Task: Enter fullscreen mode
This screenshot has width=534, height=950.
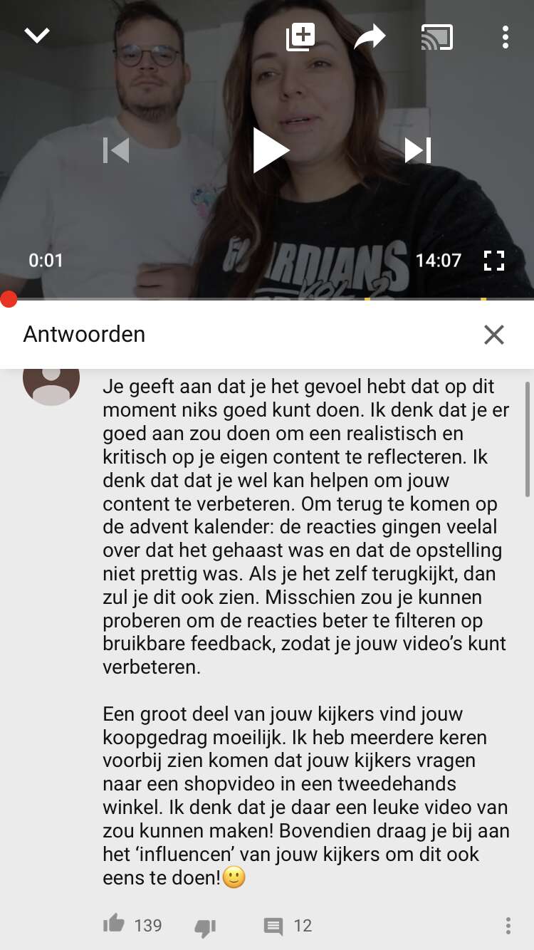Action: pyautogui.click(x=493, y=261)
